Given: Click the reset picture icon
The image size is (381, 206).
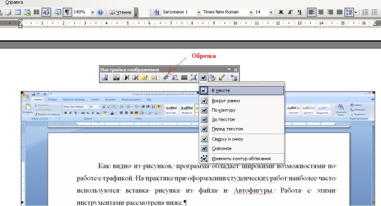Looking at the screenshot, I should (234, 77).
